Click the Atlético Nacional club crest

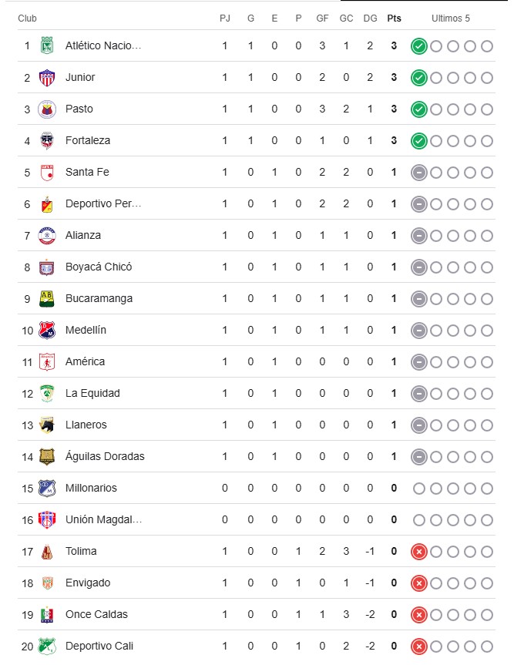click(x=47, y=45)
